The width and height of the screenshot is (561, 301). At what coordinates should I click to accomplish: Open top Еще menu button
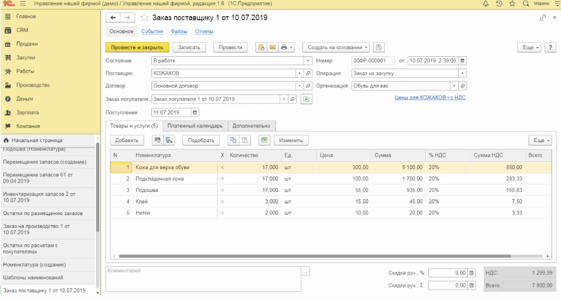530,47
